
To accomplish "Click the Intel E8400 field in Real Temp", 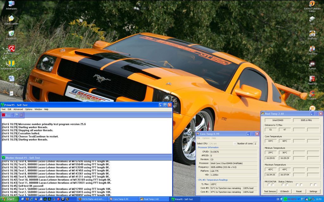I will click(x=278, y=120).
